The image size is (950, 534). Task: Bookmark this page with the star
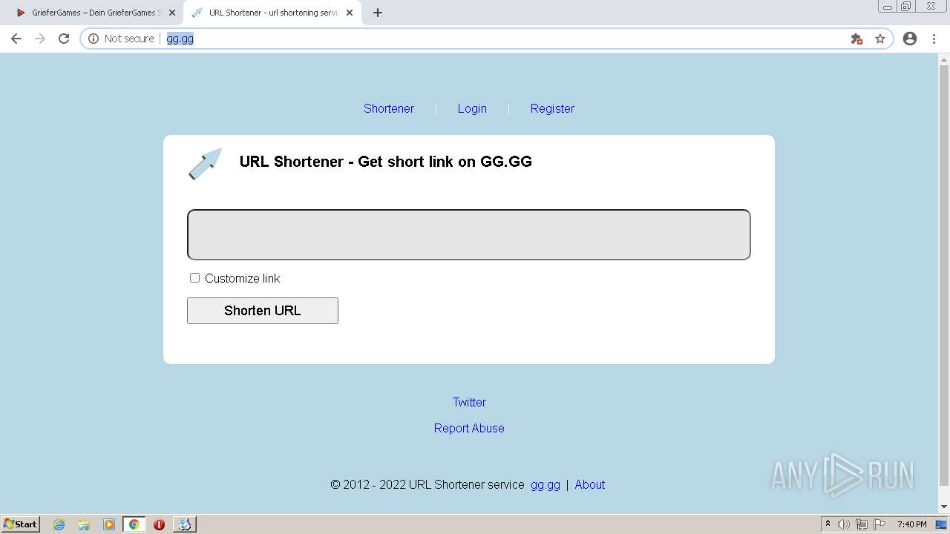tap(880, 39)
